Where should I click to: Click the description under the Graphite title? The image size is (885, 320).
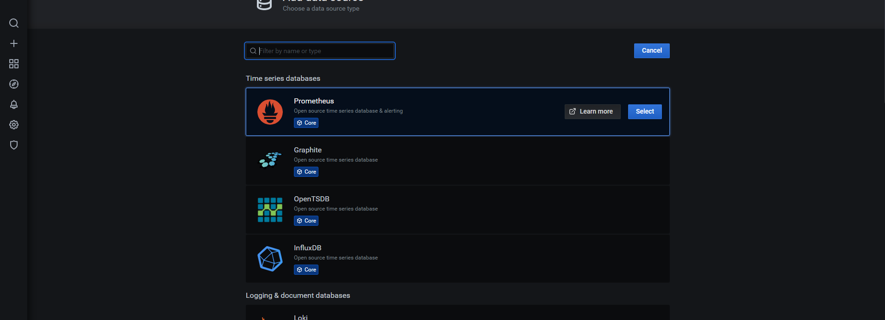(336, 160)
